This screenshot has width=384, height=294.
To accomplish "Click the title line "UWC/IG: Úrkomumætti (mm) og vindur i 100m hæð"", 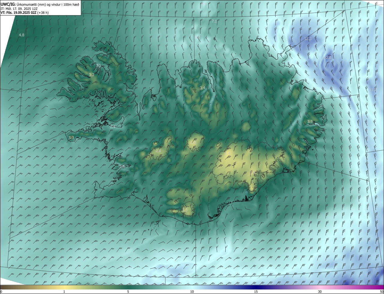I will (x=40, y=5).
